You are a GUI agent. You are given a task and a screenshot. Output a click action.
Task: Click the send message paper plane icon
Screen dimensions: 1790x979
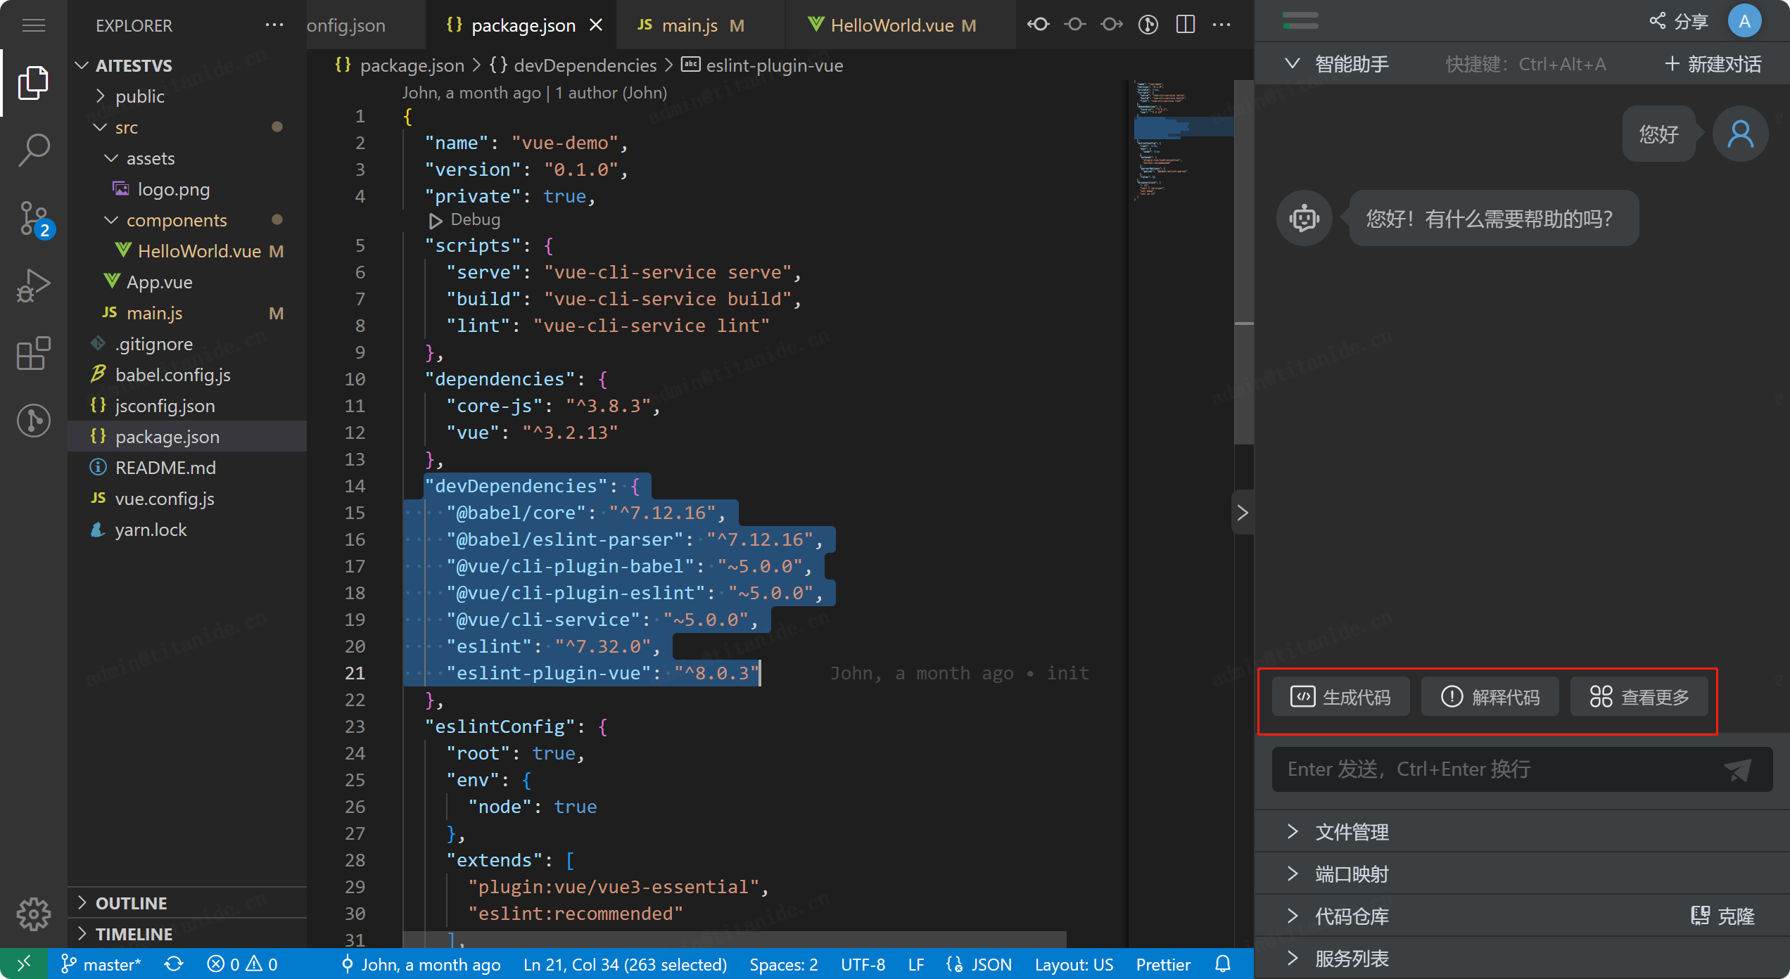point(1738,770)
